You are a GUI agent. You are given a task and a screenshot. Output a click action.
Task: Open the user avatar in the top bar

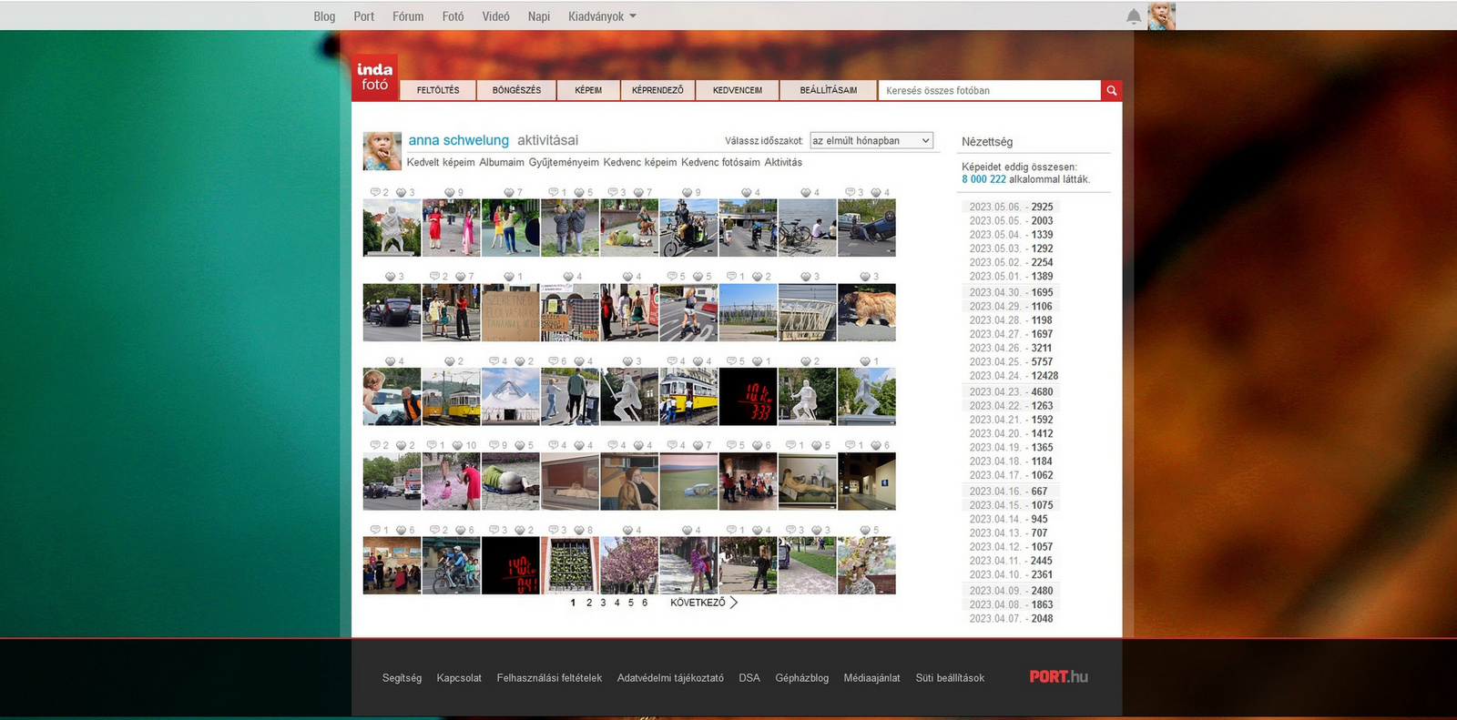point(1161,16)
